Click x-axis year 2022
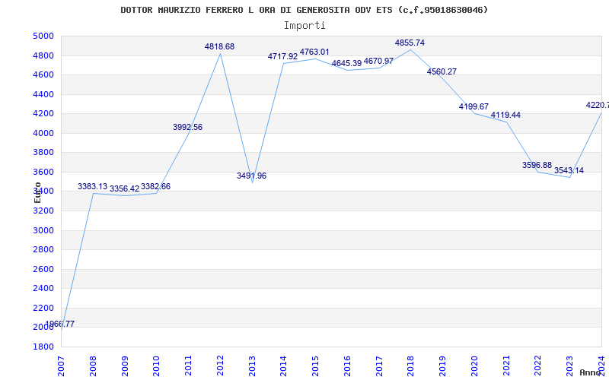This screenshot has width=609, height=380. click(539, 366)
